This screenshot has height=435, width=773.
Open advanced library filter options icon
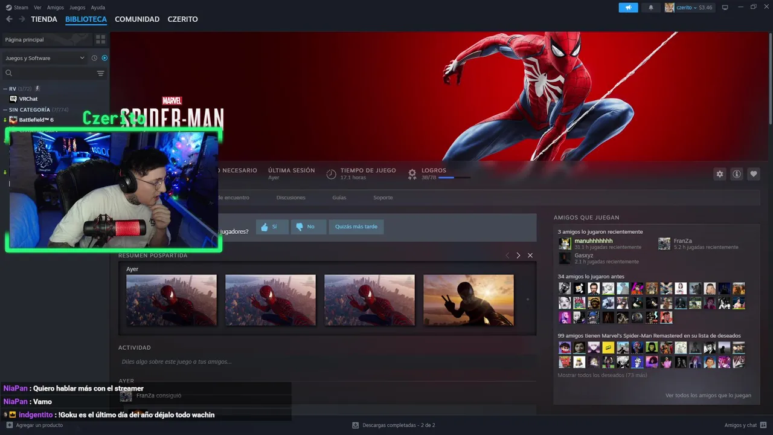click(x=101, y=73)
